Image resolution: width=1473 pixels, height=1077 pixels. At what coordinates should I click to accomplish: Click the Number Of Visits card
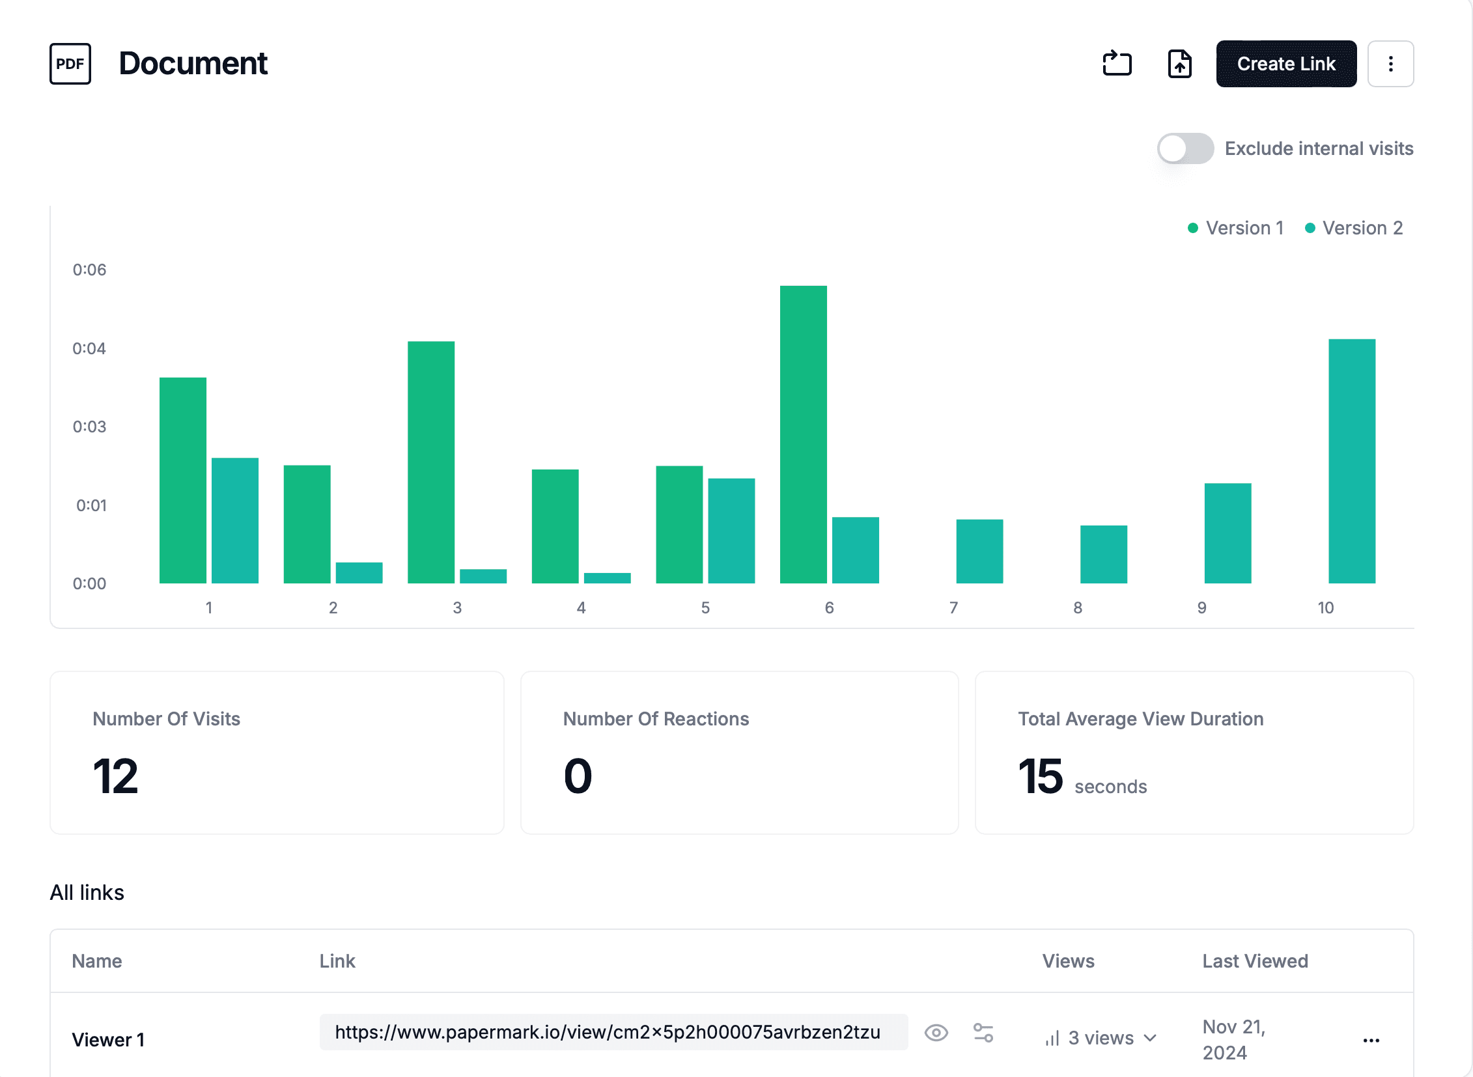click(x=277, y=752)
